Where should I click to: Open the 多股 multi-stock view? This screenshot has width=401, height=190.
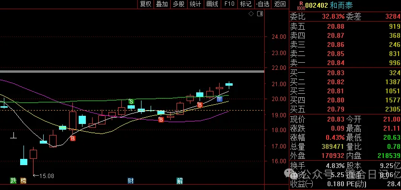(x=178, y=4)
